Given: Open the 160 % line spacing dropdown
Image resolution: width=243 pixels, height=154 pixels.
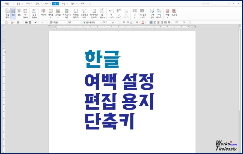Looking at the screenshot, I should [x=187, y=23].
